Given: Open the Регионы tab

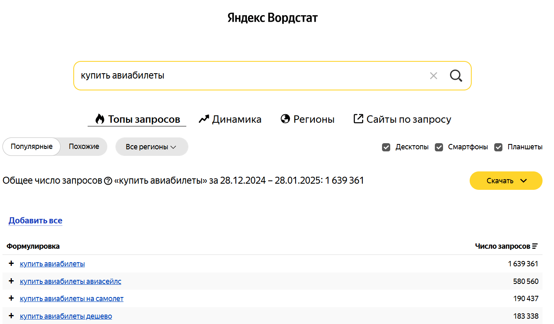Looking at the screenshot, I should point(308,119).
